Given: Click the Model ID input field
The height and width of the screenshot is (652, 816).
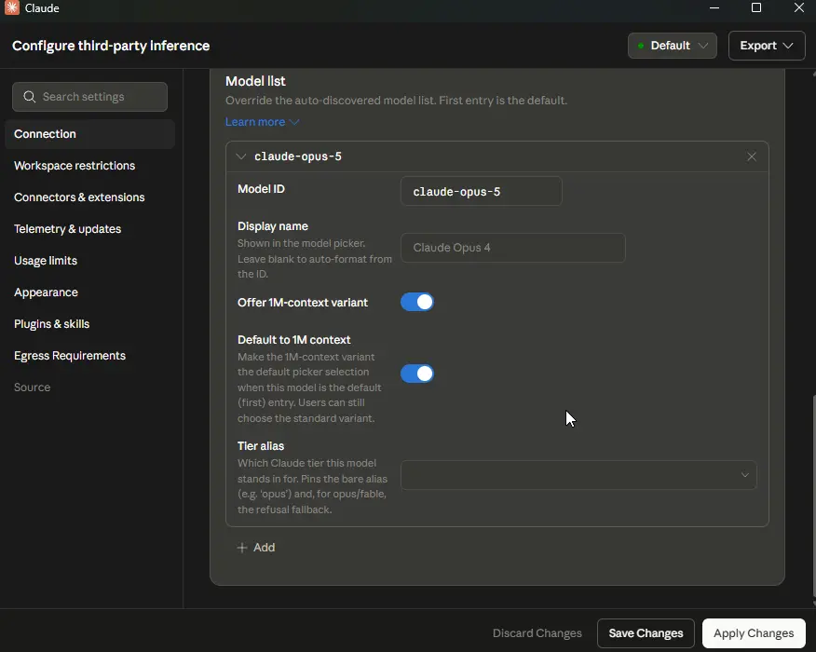Looking at the screenshot, I should (x=482, y=192).
